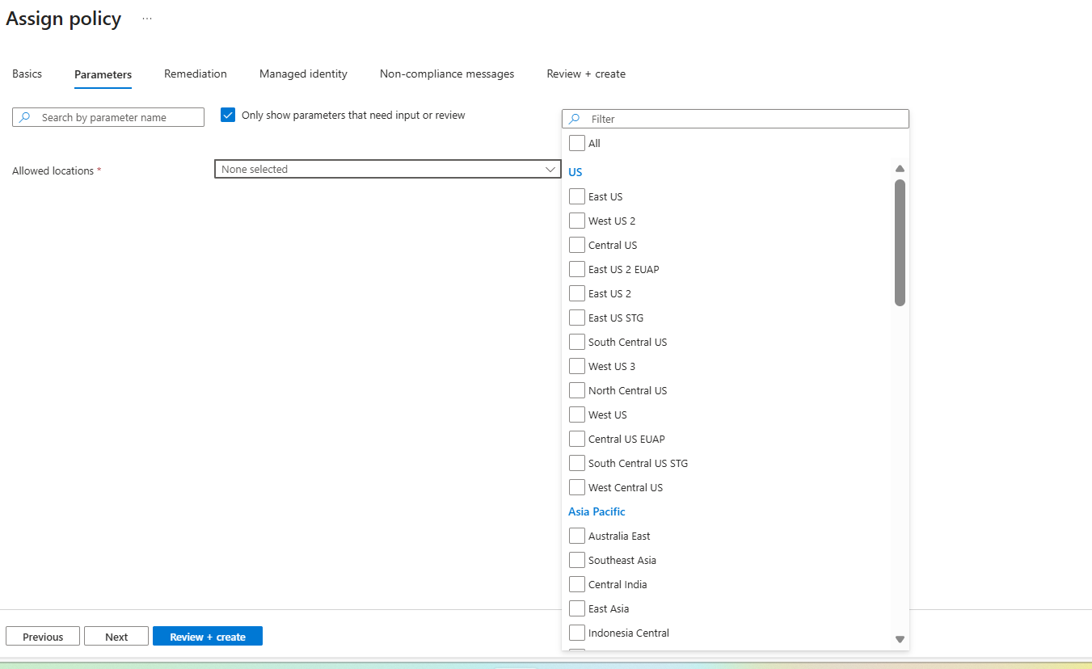Uncheck Only show parameters that need input
The height and width of the screenshot is (669, 1092).
click(228, 116)
